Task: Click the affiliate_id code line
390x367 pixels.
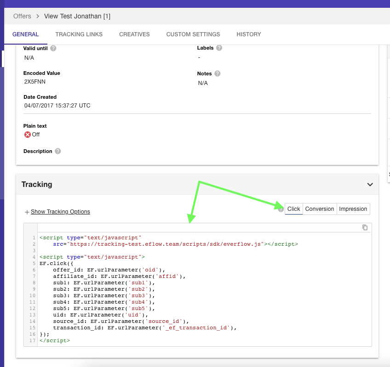Action: [119, 277]
